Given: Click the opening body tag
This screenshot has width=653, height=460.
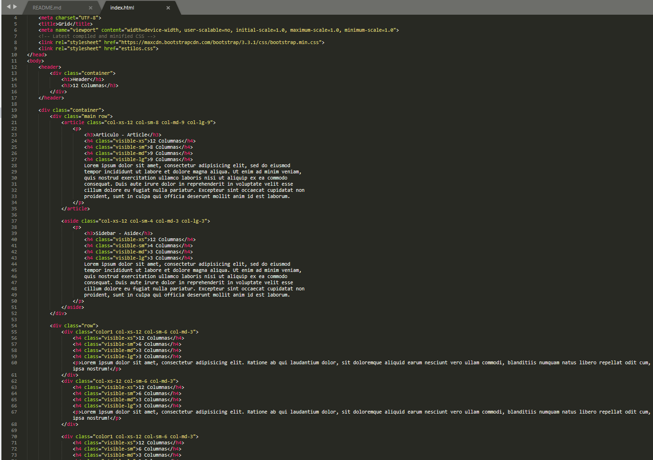Looking at the screenshot, I should click(x=35, y=61).
